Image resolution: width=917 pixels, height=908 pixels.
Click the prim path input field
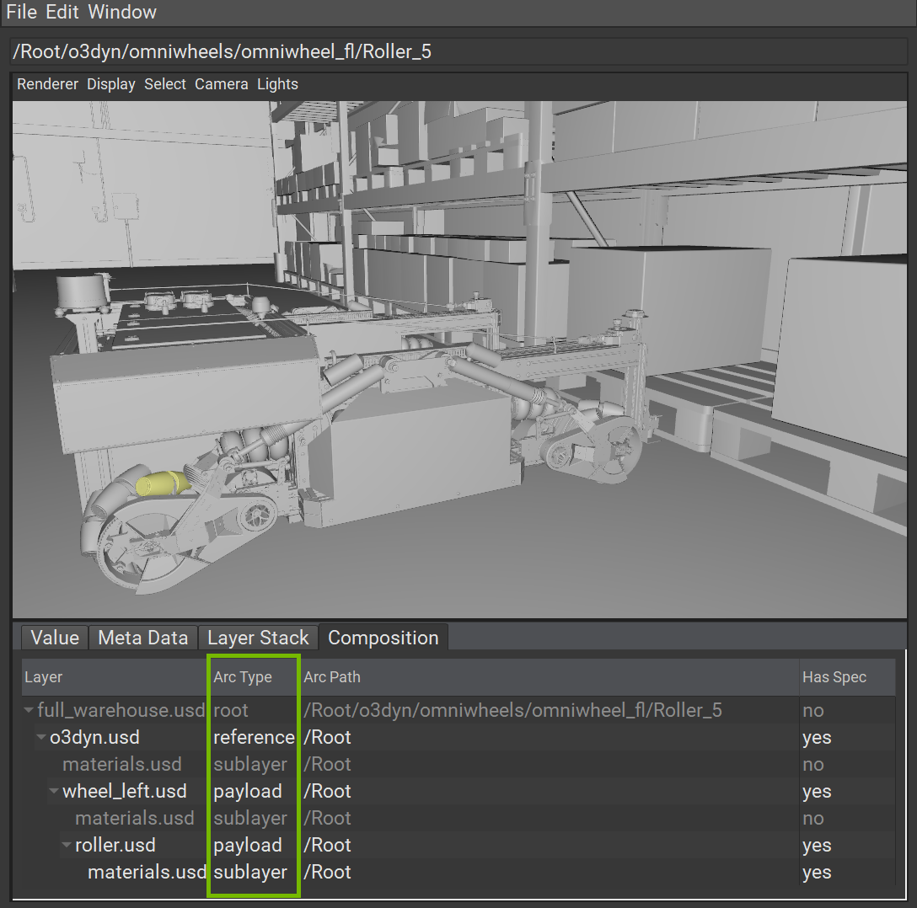pos(458,51)
